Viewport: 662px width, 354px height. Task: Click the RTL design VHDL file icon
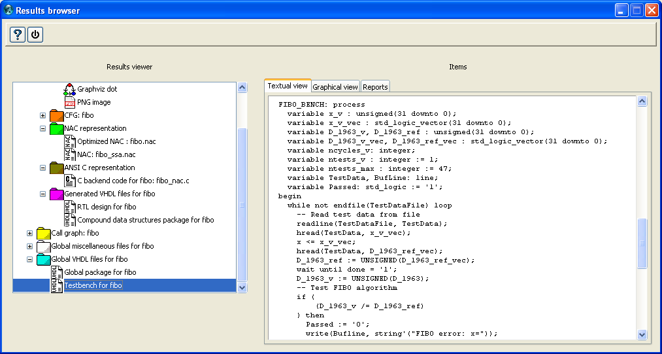pyautogui.click(x=70, y=207)
